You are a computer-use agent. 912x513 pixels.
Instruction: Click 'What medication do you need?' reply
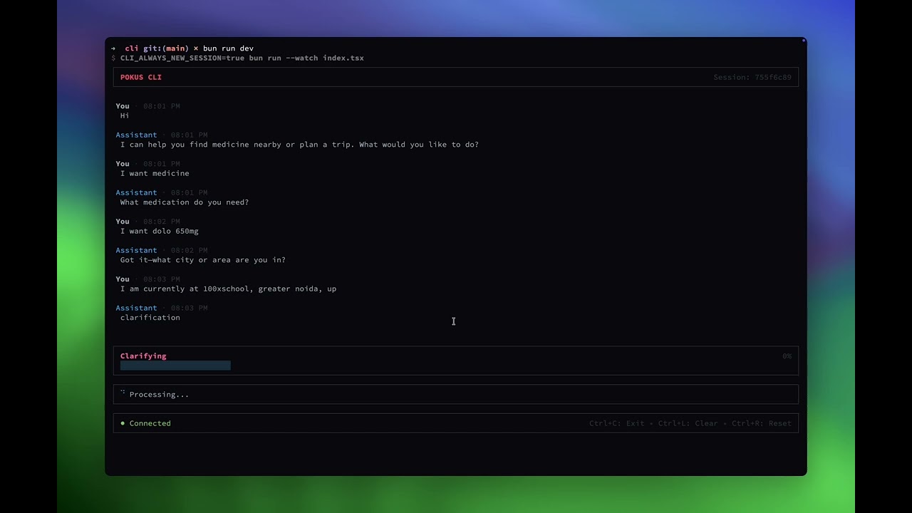[185, 202]
